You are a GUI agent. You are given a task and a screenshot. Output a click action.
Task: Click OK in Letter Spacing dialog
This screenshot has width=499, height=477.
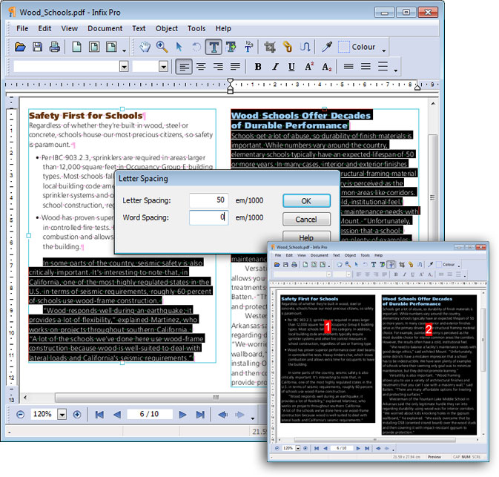(306, 201)
